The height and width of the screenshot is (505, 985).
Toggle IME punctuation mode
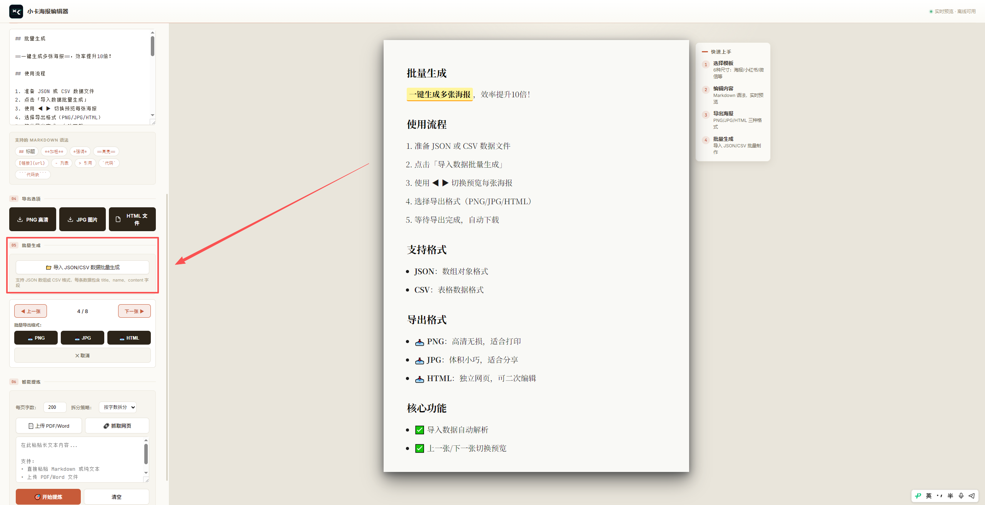click(x=940, y=496)
